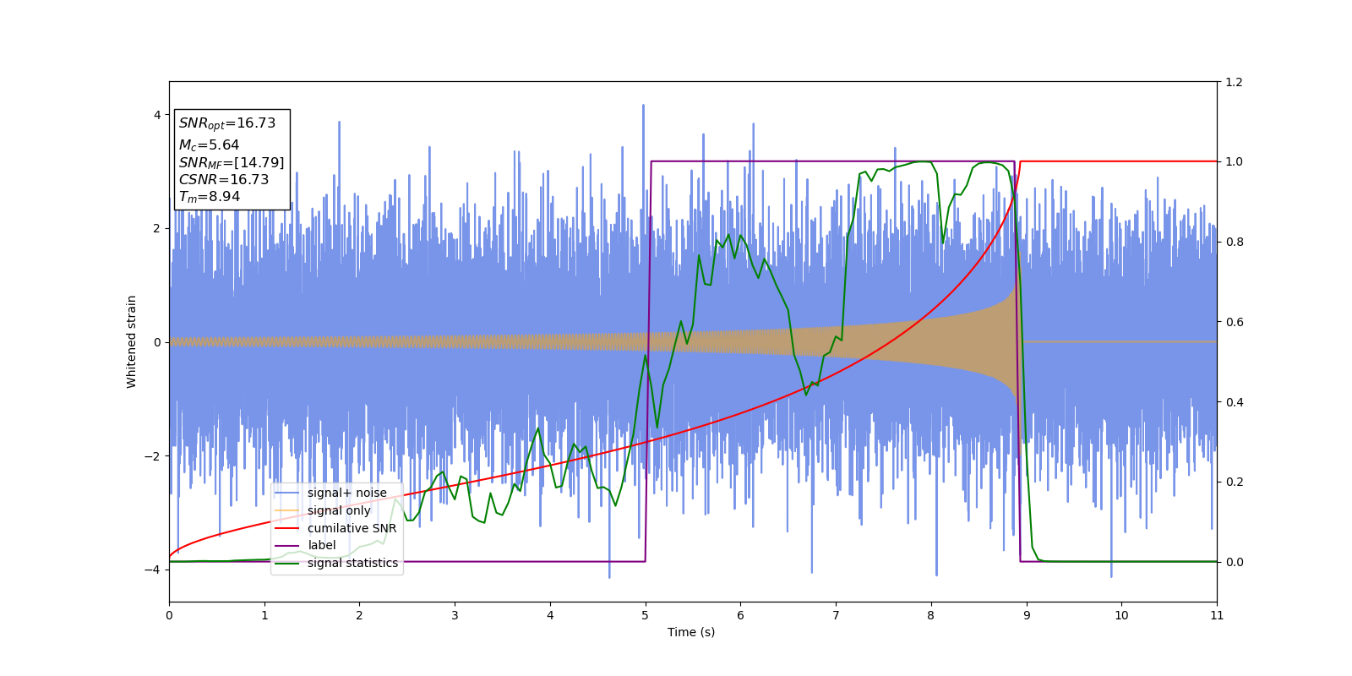The image size is (1352, 676).
Task: Click the 'signal only' legend entry
Action: pos(339,510)
